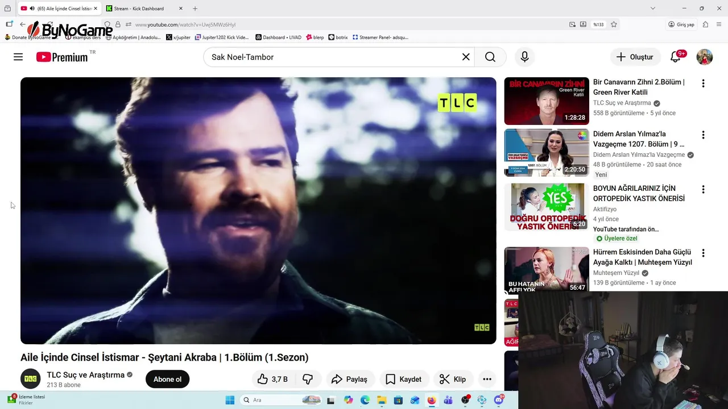728x409 pixels.
Task: Click the magnifier search button
Action: pos(490,57)
